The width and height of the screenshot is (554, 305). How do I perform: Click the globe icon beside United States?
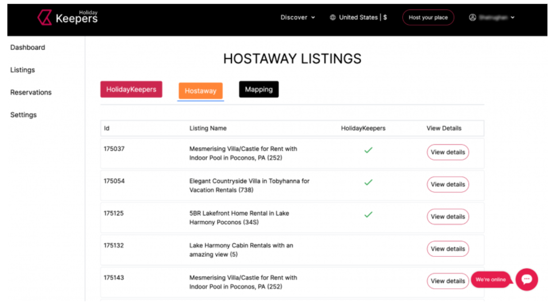pos(333,18)
